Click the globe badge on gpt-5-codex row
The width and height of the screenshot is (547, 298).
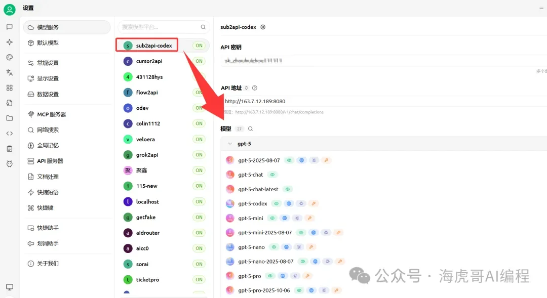289,203
